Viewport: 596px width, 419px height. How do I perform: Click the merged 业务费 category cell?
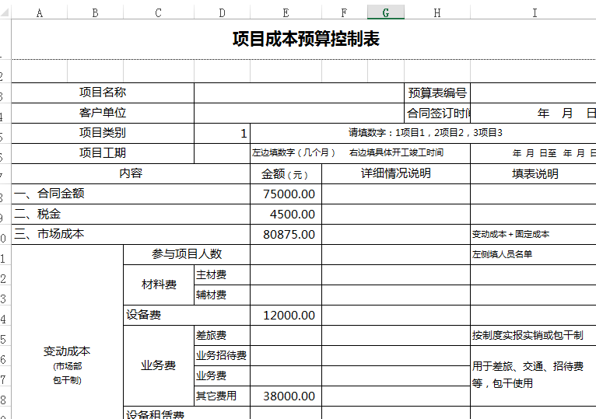tap(159, 365)
